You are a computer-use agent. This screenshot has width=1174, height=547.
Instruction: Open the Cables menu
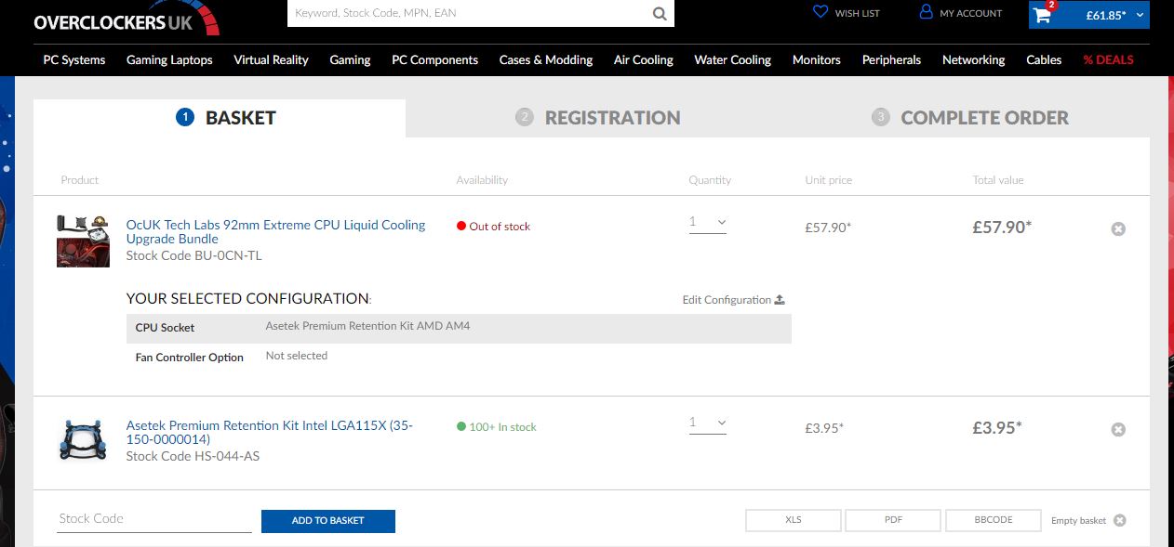point(1044,59)
